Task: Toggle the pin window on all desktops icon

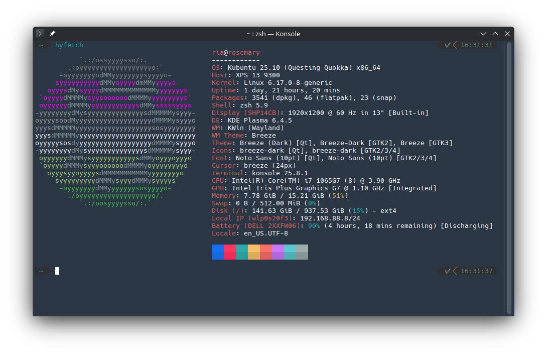Action: coord(52,34)
